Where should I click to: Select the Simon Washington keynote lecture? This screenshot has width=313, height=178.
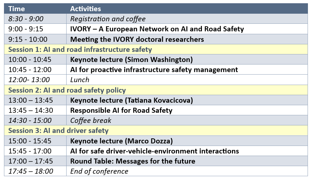(131, 59)
